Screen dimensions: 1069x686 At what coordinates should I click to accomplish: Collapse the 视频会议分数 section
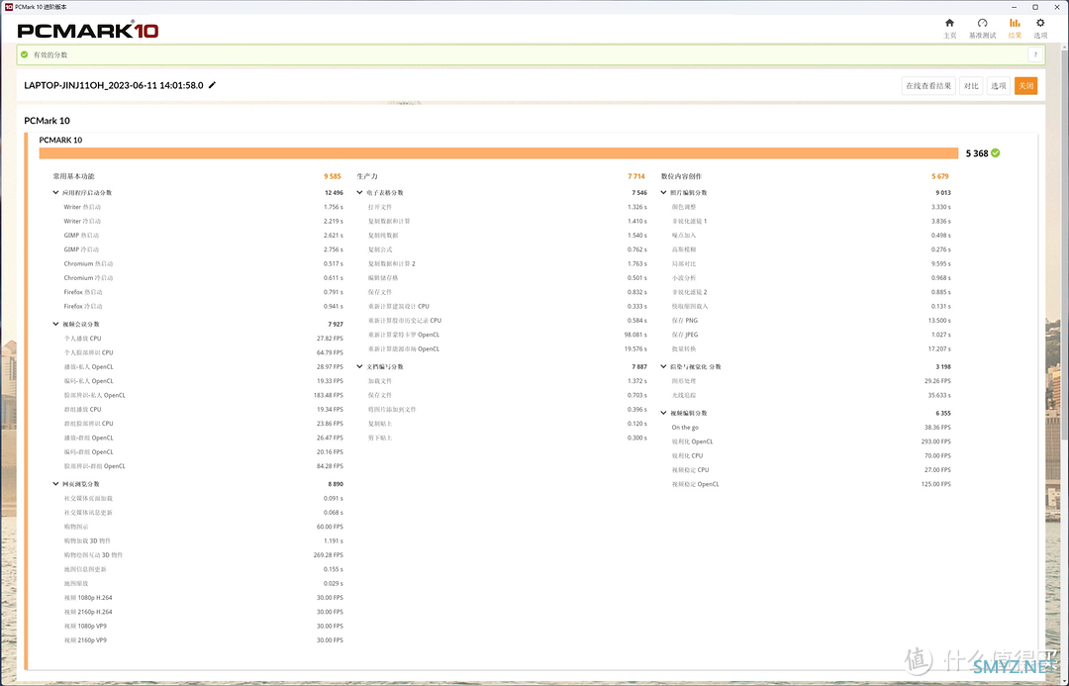pos(55,324)
